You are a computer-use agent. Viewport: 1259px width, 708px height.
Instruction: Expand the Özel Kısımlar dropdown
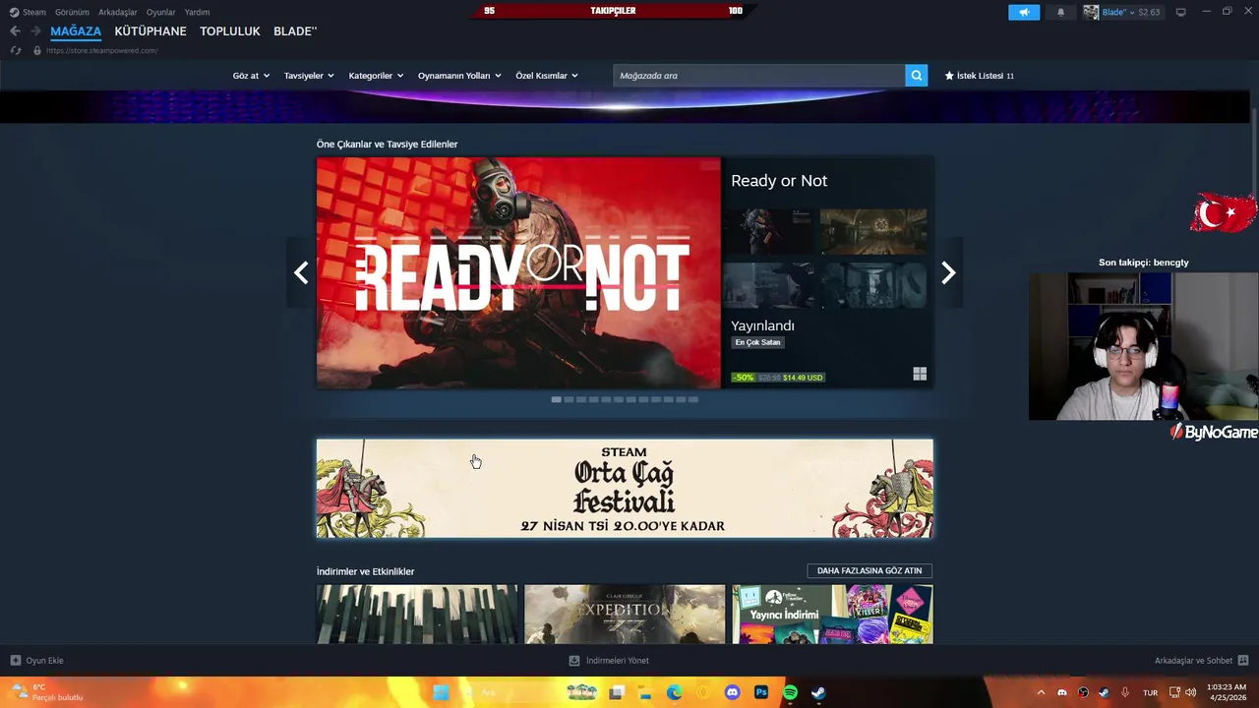[547, 76]
